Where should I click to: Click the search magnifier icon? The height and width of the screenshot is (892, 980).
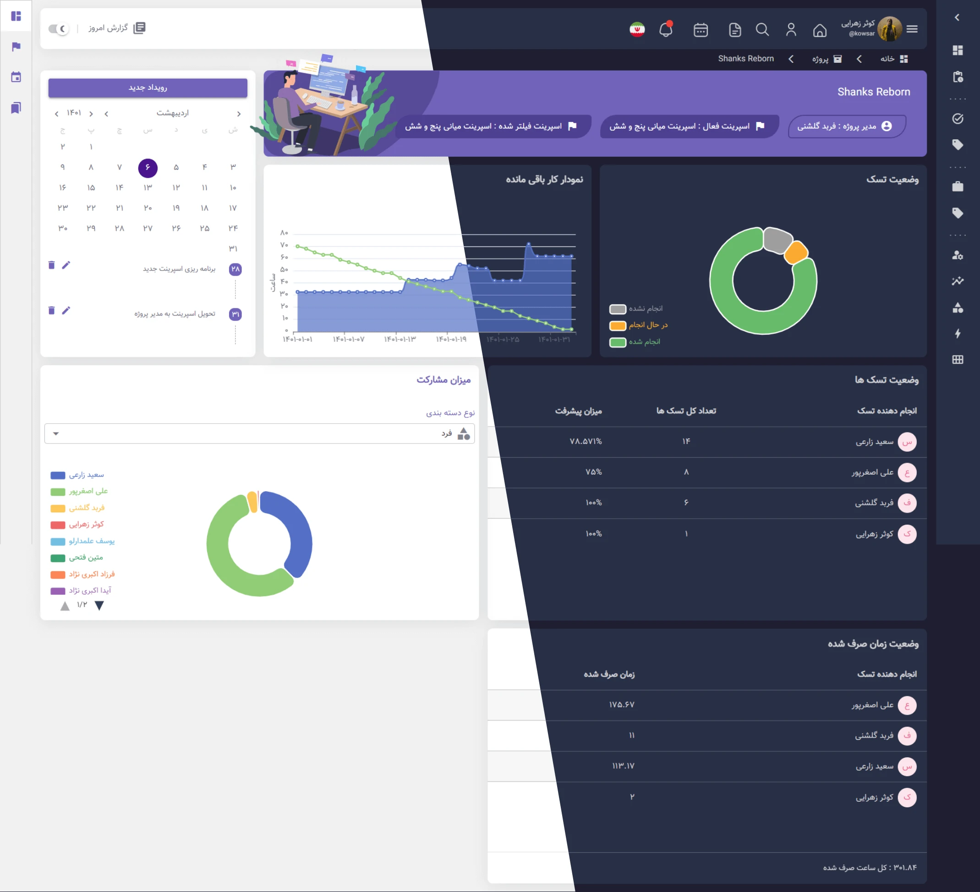coord(762,30)
